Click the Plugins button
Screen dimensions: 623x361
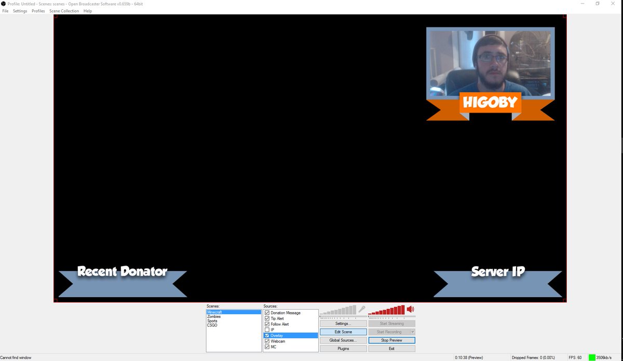pyautogui.click(x=343, y=349)
